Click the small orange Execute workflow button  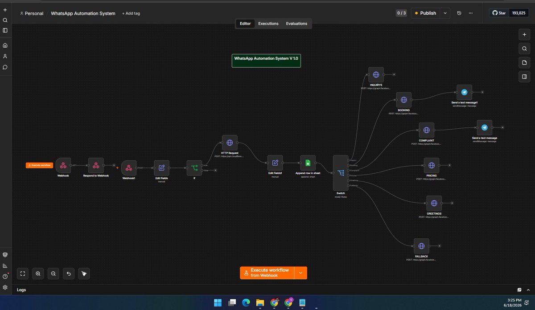click(39, 165)
